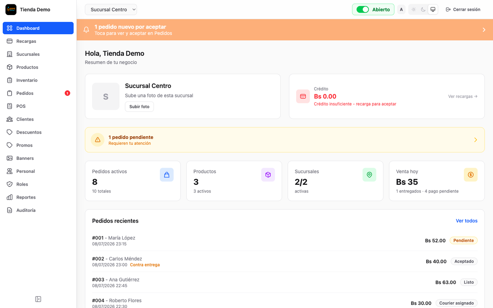493x308 pixels.
Task: Click the Pendiente status badge
Action: pos(463,240)
